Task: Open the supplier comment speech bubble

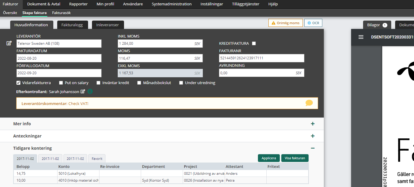Action: coord(309,103)
